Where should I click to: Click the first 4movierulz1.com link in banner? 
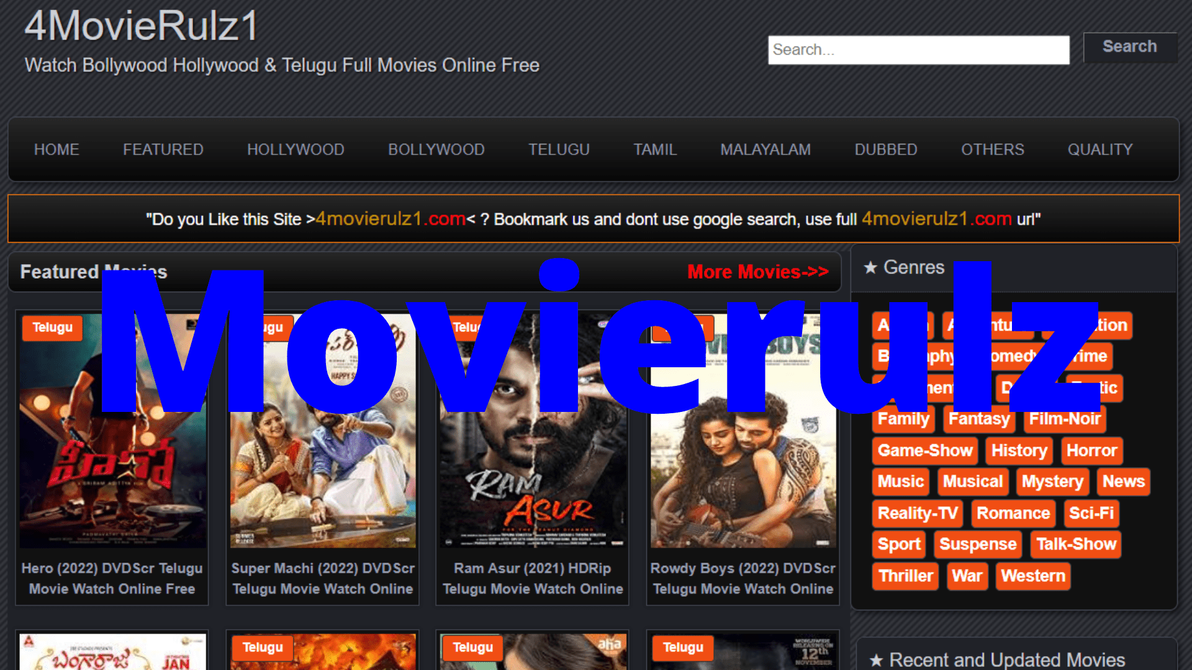coord(391,219)
